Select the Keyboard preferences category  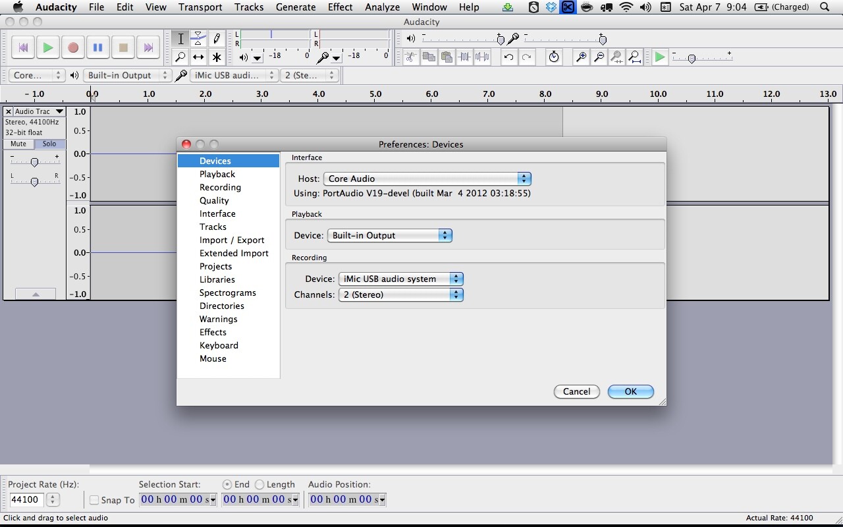219,345
